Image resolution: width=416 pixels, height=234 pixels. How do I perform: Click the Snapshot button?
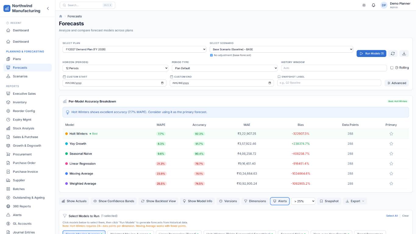coord(329,201)
